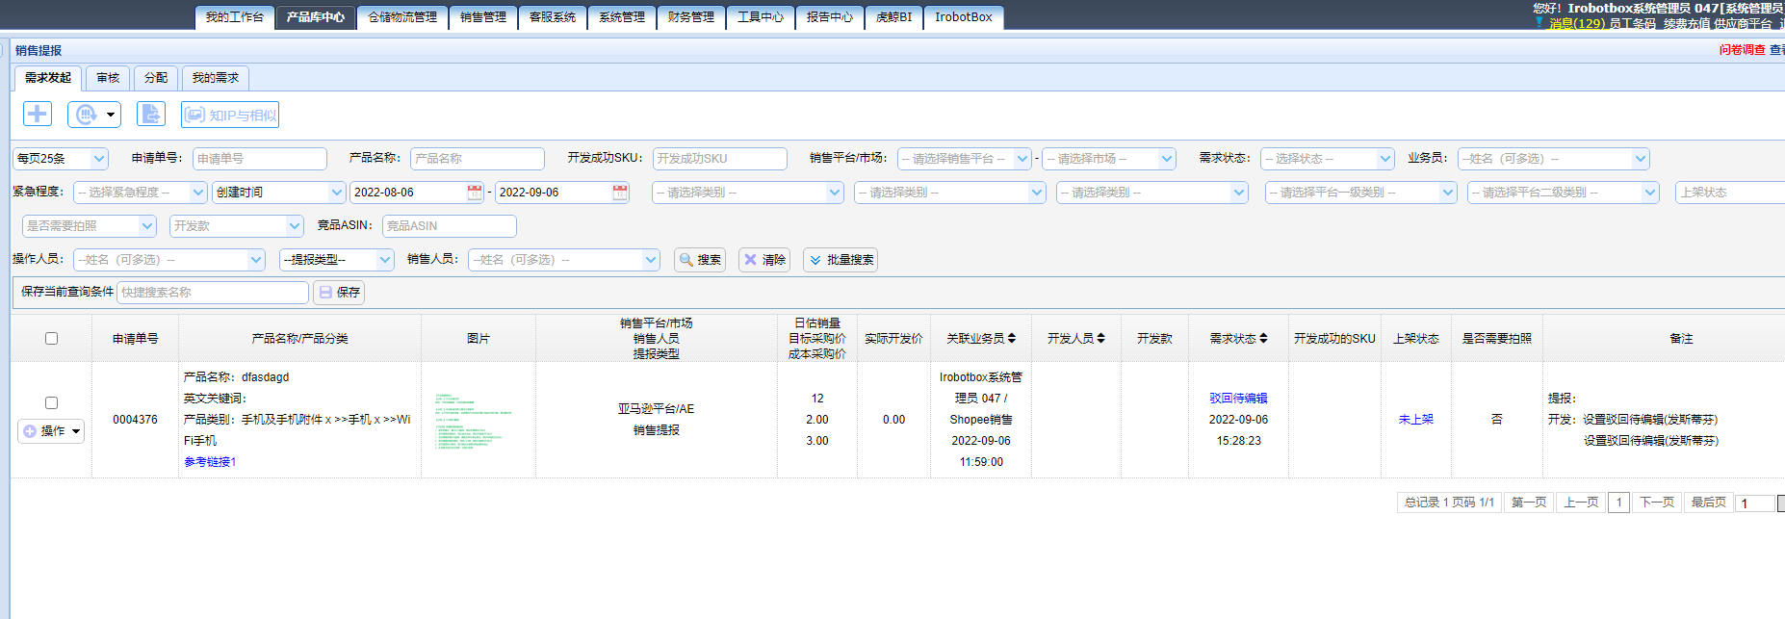This screenshot has width=1785, height=619.
Task: Click the page number input in pagination
Action: 1755,503
